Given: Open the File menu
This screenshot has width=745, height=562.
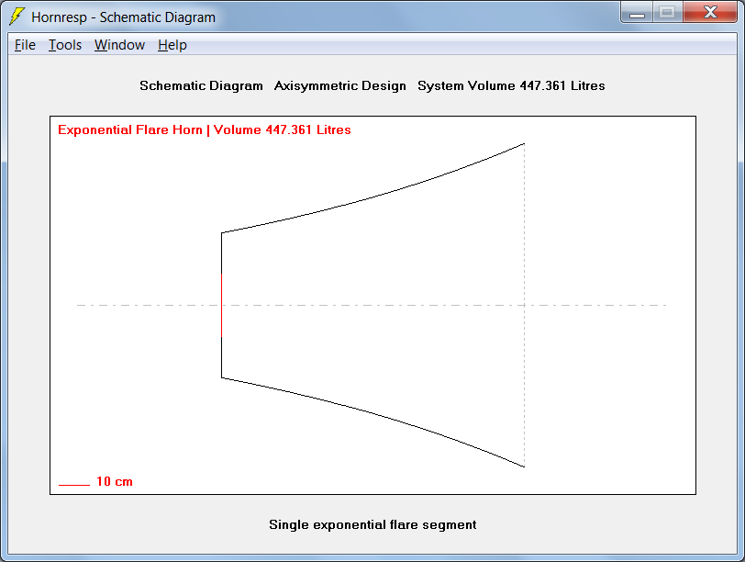Looking at the screenshot, I should point(25,45).
